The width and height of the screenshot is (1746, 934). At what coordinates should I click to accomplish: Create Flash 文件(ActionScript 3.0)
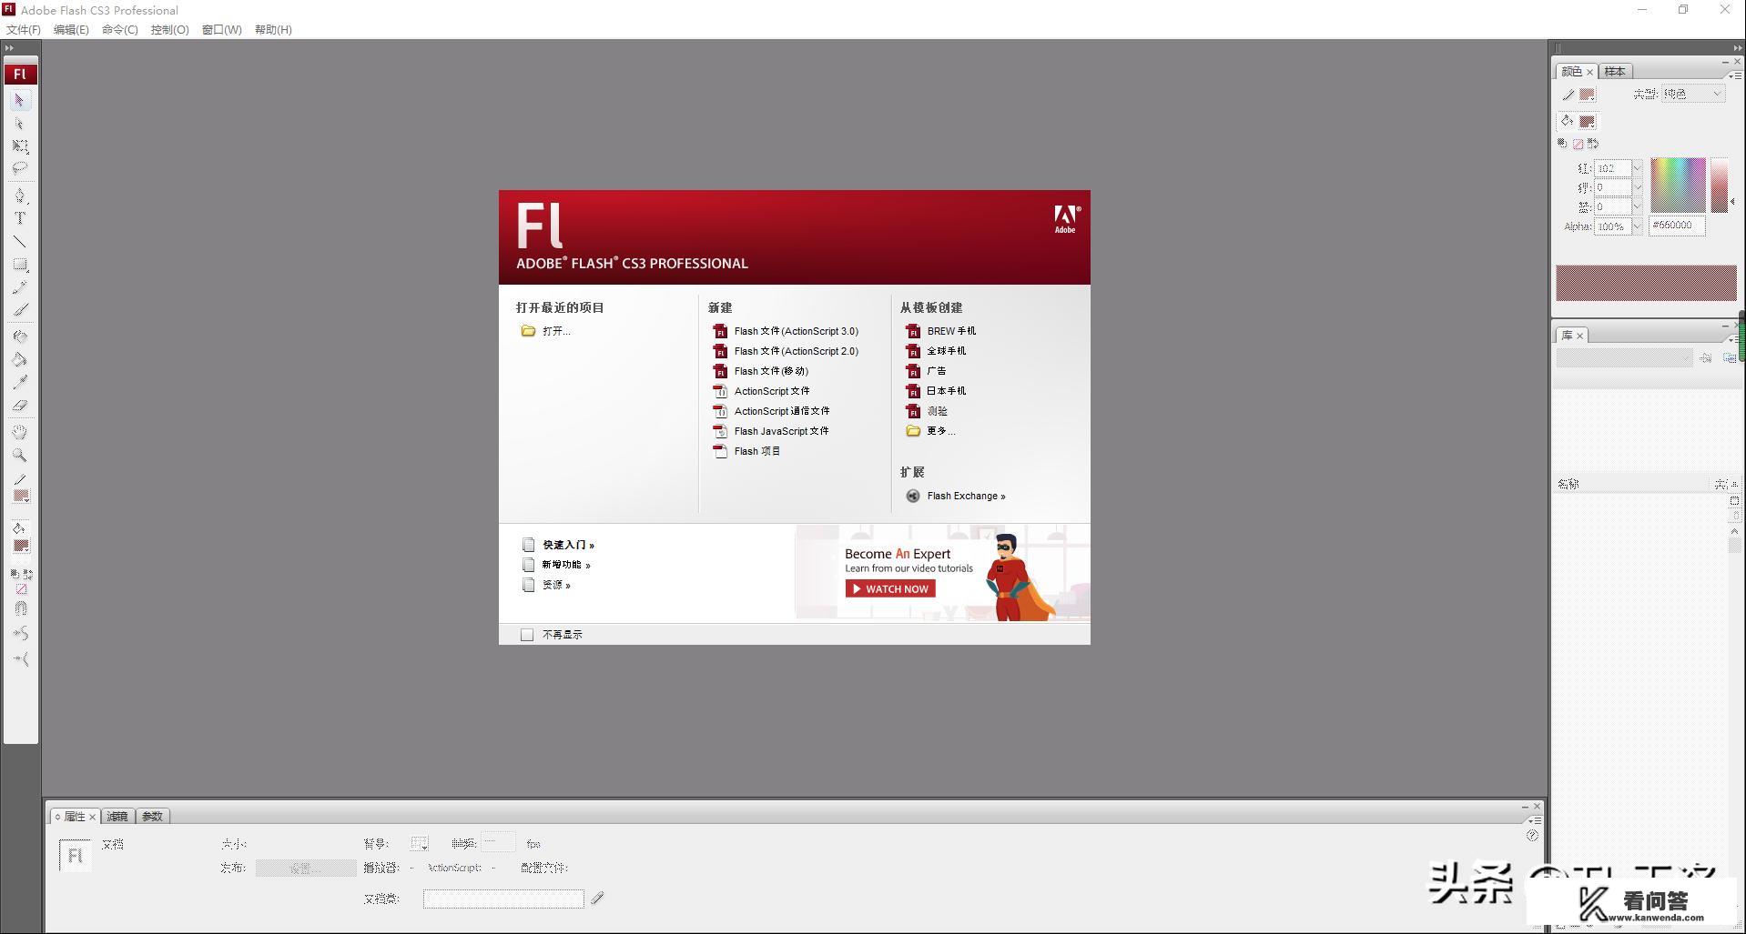pyautogui.click(x=786, y=331)
